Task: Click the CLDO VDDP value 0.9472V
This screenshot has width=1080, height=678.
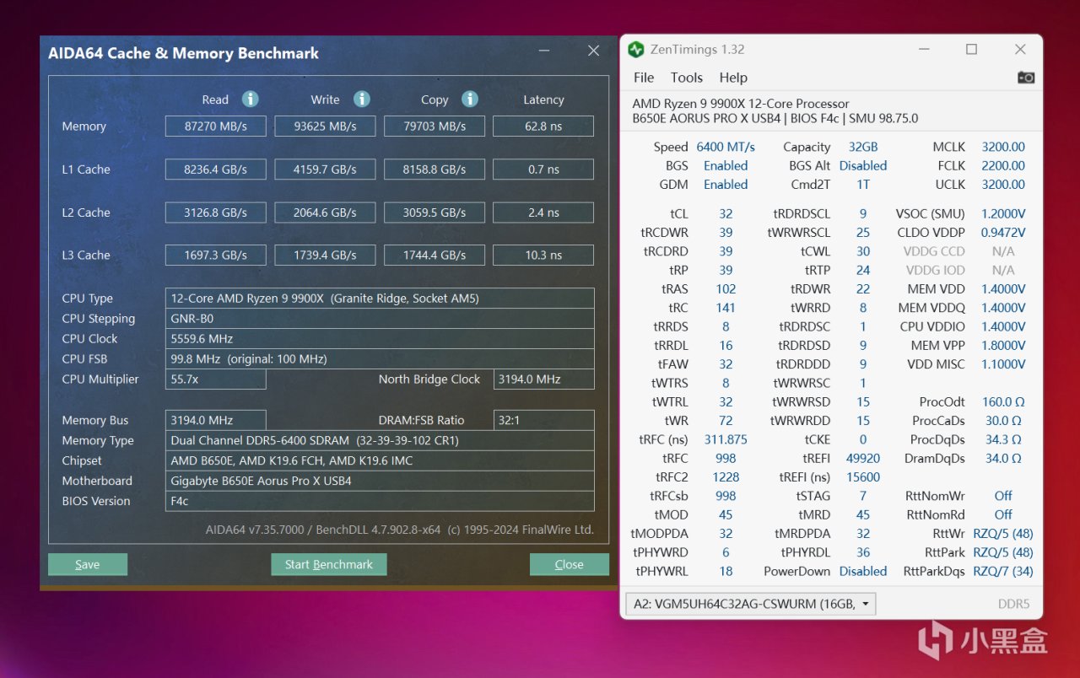Action: (x=1003, y=232)
